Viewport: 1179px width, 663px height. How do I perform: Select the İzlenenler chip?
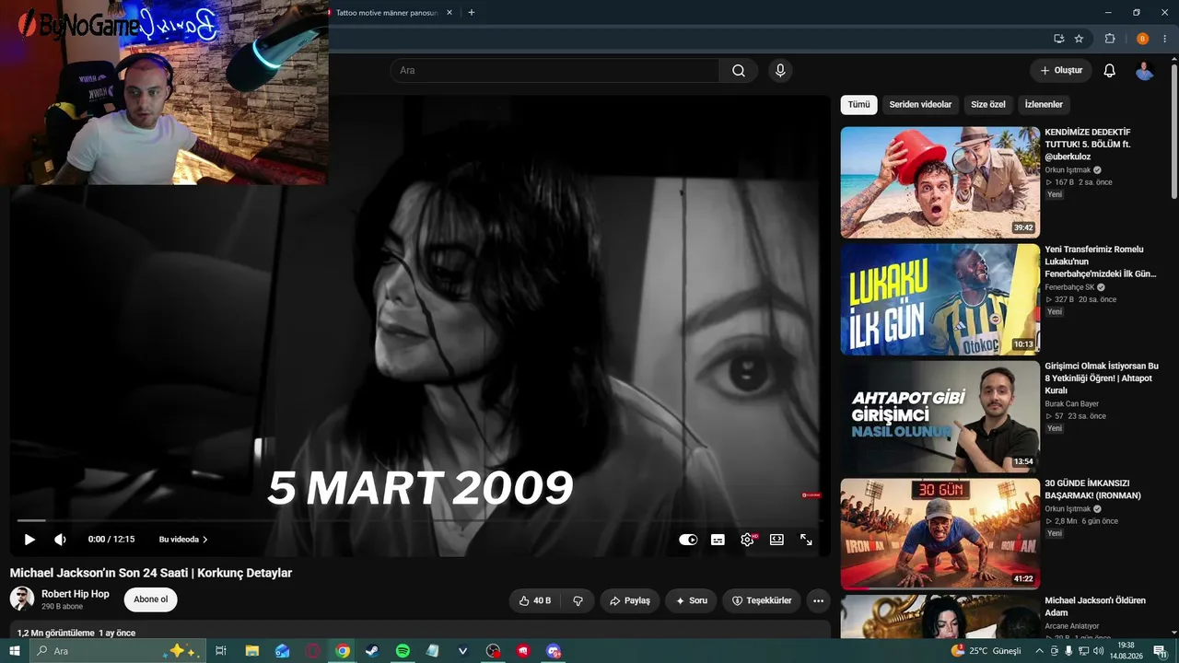tap(1044, 105)
